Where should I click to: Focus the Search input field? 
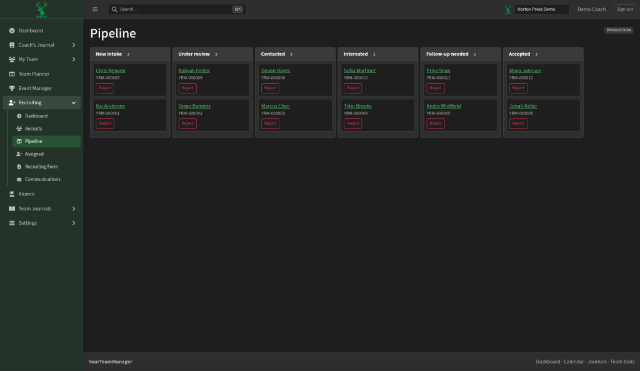177,9
